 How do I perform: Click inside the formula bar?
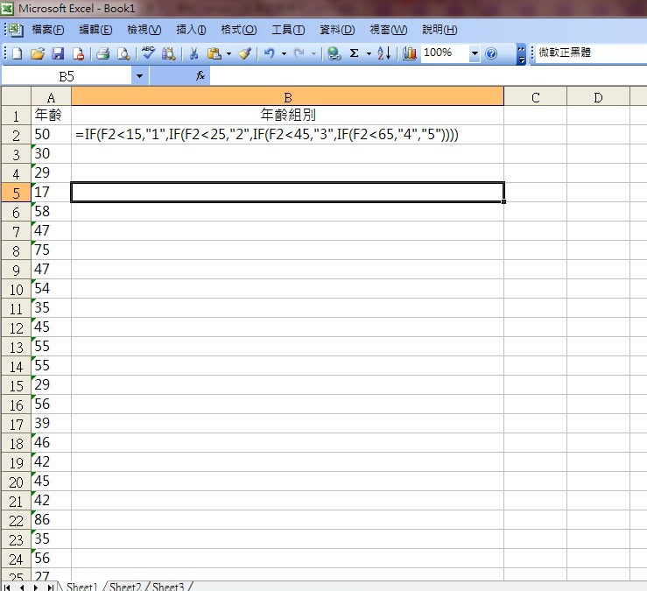428,76
